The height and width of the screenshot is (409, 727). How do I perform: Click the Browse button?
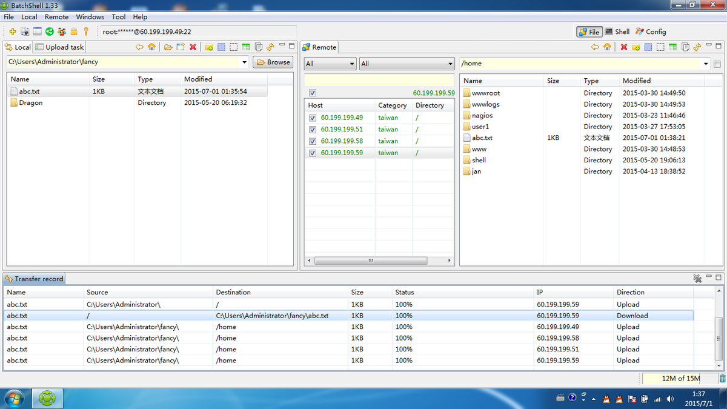(x=273, y=62)
